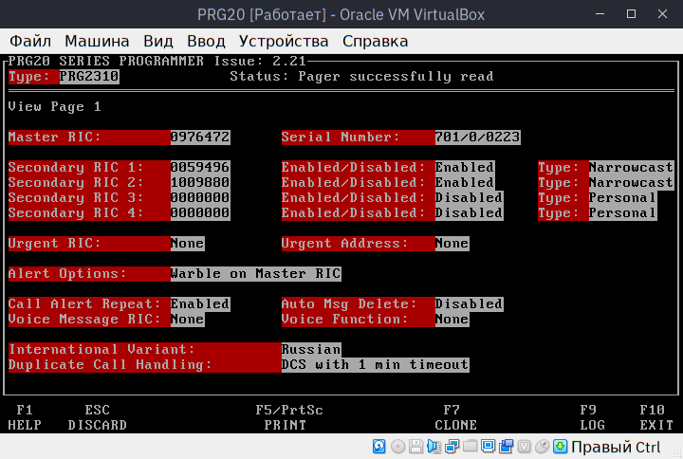The height and width of the screenshot is (459, 683).
Task: Click the Serial Number: label
Action: (341, 138)
